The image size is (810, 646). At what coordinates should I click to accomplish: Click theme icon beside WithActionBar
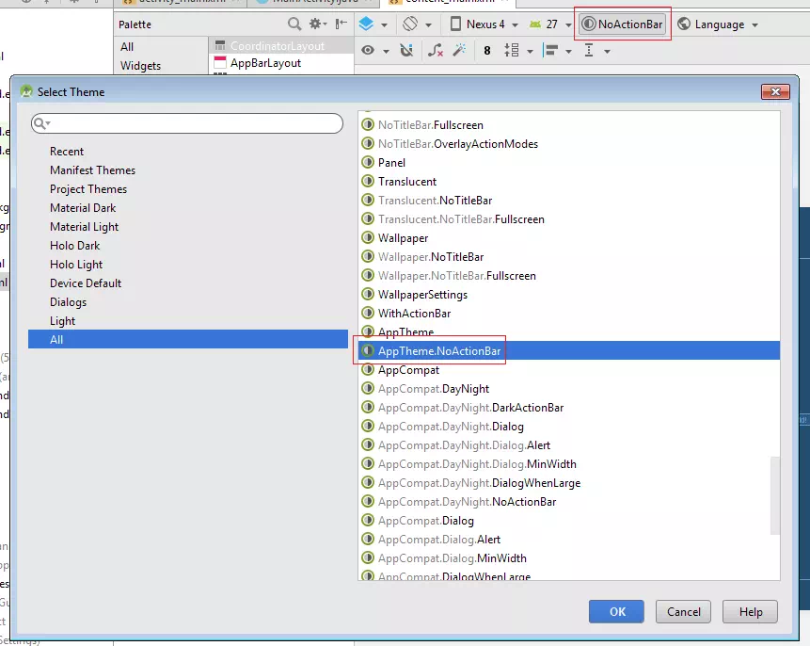(368, 314)
